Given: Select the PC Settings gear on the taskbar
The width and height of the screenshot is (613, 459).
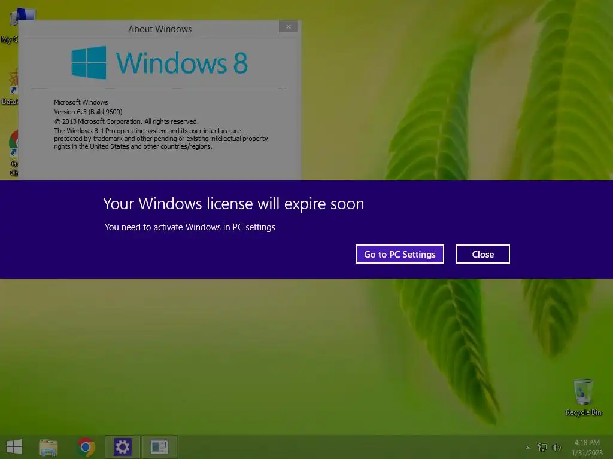Looking at the screenshot, I should click(122, 447).
